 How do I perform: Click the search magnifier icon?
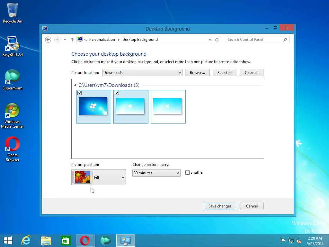(x=285, y=40)
